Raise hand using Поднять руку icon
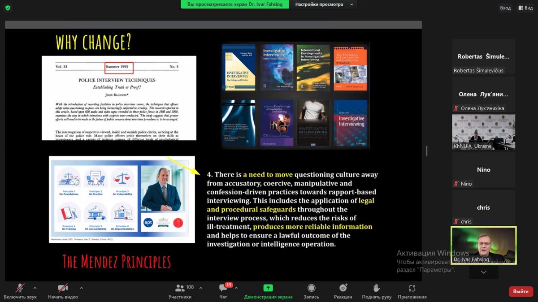The height and width of the screenshot is (302, 538). tap(377, 288)
